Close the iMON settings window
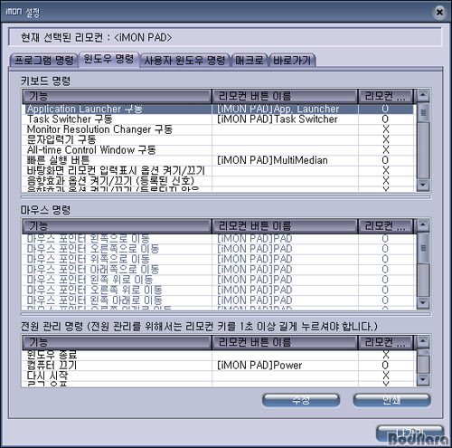 (439, 12)
